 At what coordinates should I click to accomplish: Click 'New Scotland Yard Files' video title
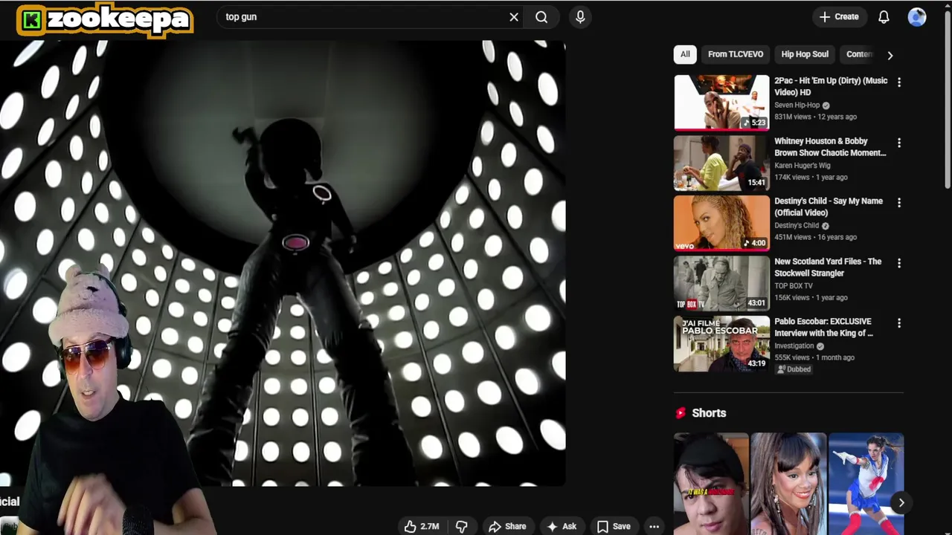(x=828, y=267)
